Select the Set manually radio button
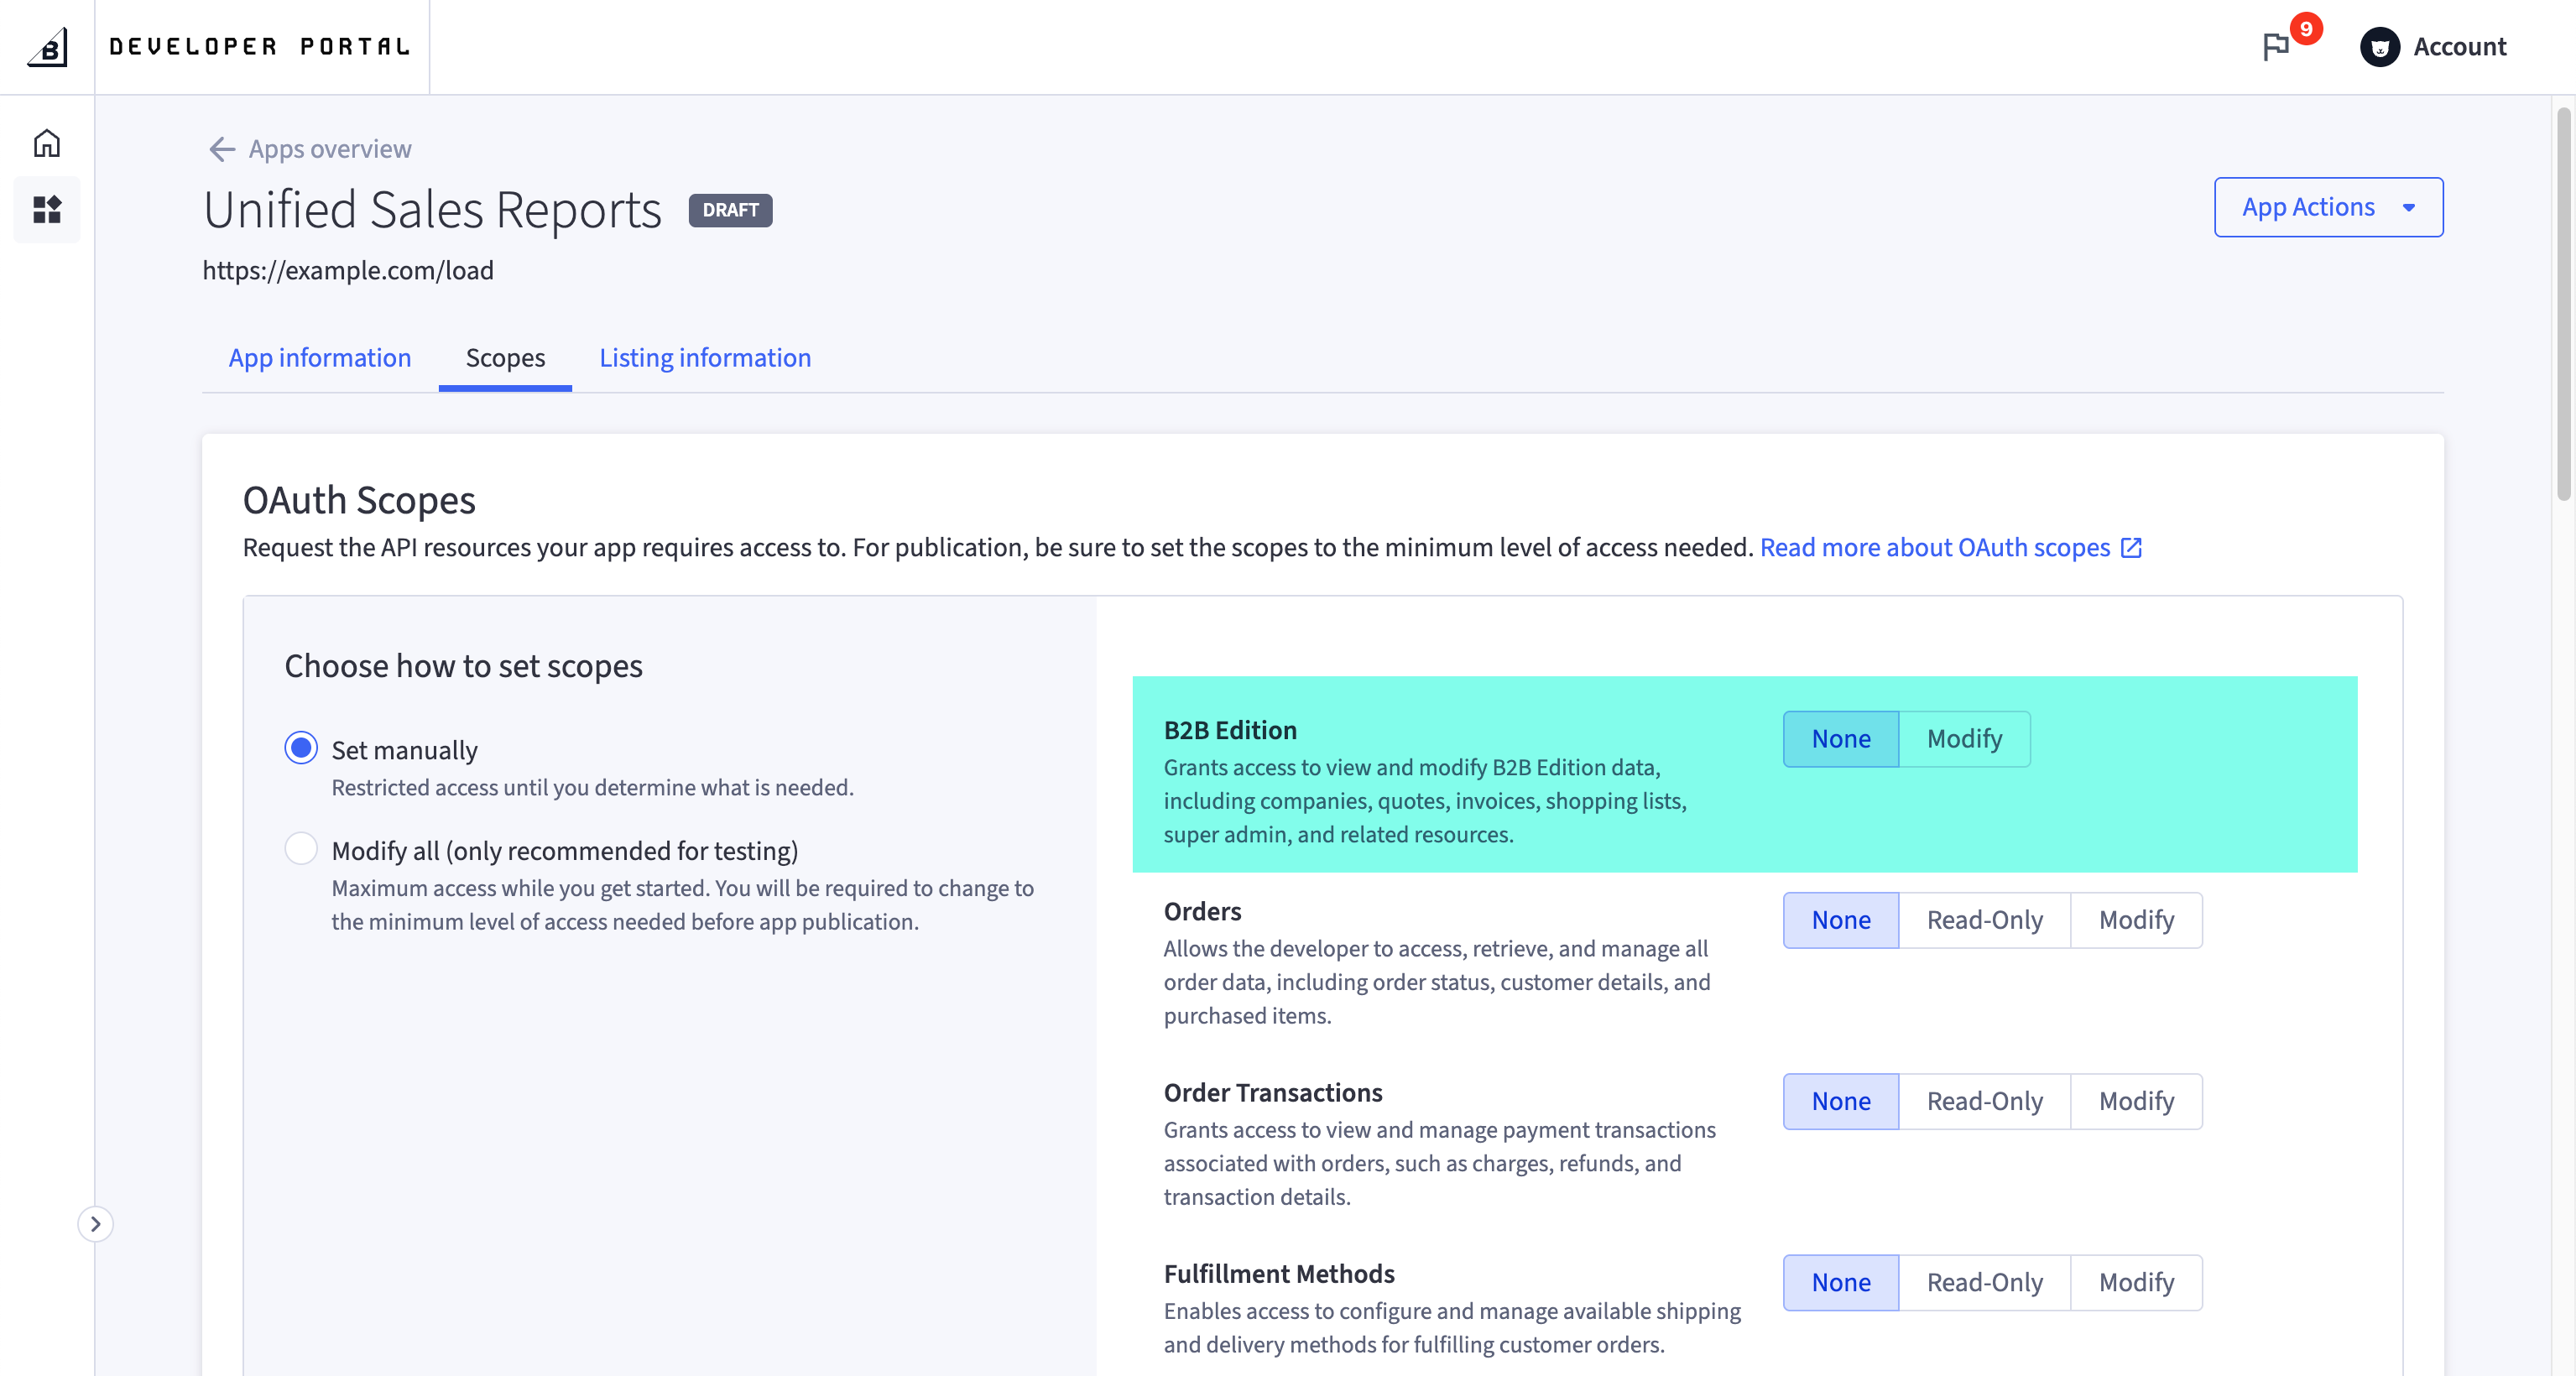Image resolution: width=2576 pixels, height=1376 pixels. tap(301, 748)
